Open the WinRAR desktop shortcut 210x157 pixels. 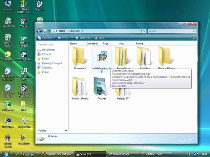[x=24, y=22]
